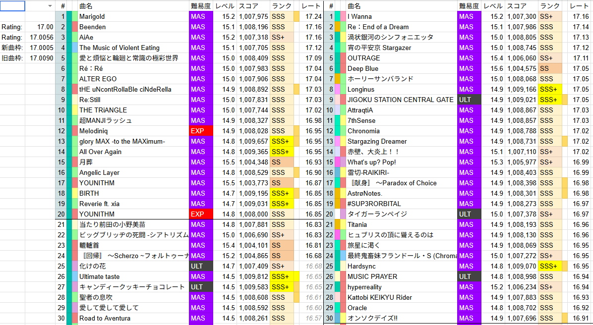The width and height of the screenshot is (593, 325).
Task: Select ULT difficulty in タイガーランペイジ row
Action: [x=469, y=214]
